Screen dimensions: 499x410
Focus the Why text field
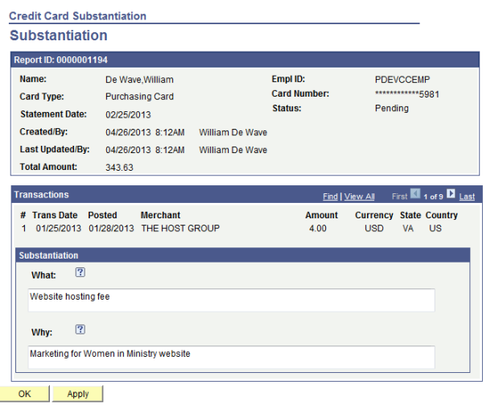(x=231, y=356)
